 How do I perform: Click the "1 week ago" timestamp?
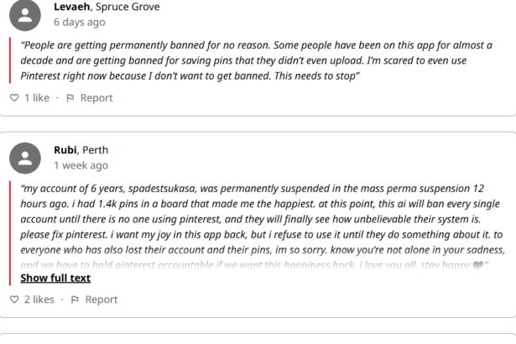tap(81, 165)
